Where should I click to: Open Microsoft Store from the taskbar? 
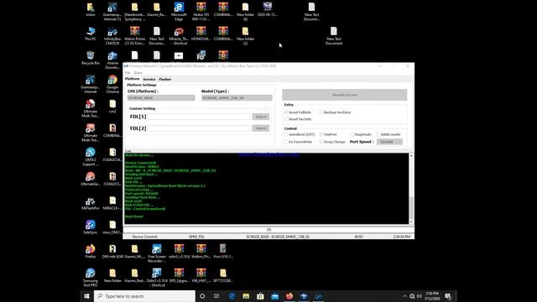tap(260, 296)
